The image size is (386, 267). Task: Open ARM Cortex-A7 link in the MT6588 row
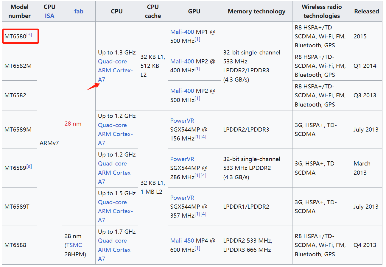pos(116,254)
